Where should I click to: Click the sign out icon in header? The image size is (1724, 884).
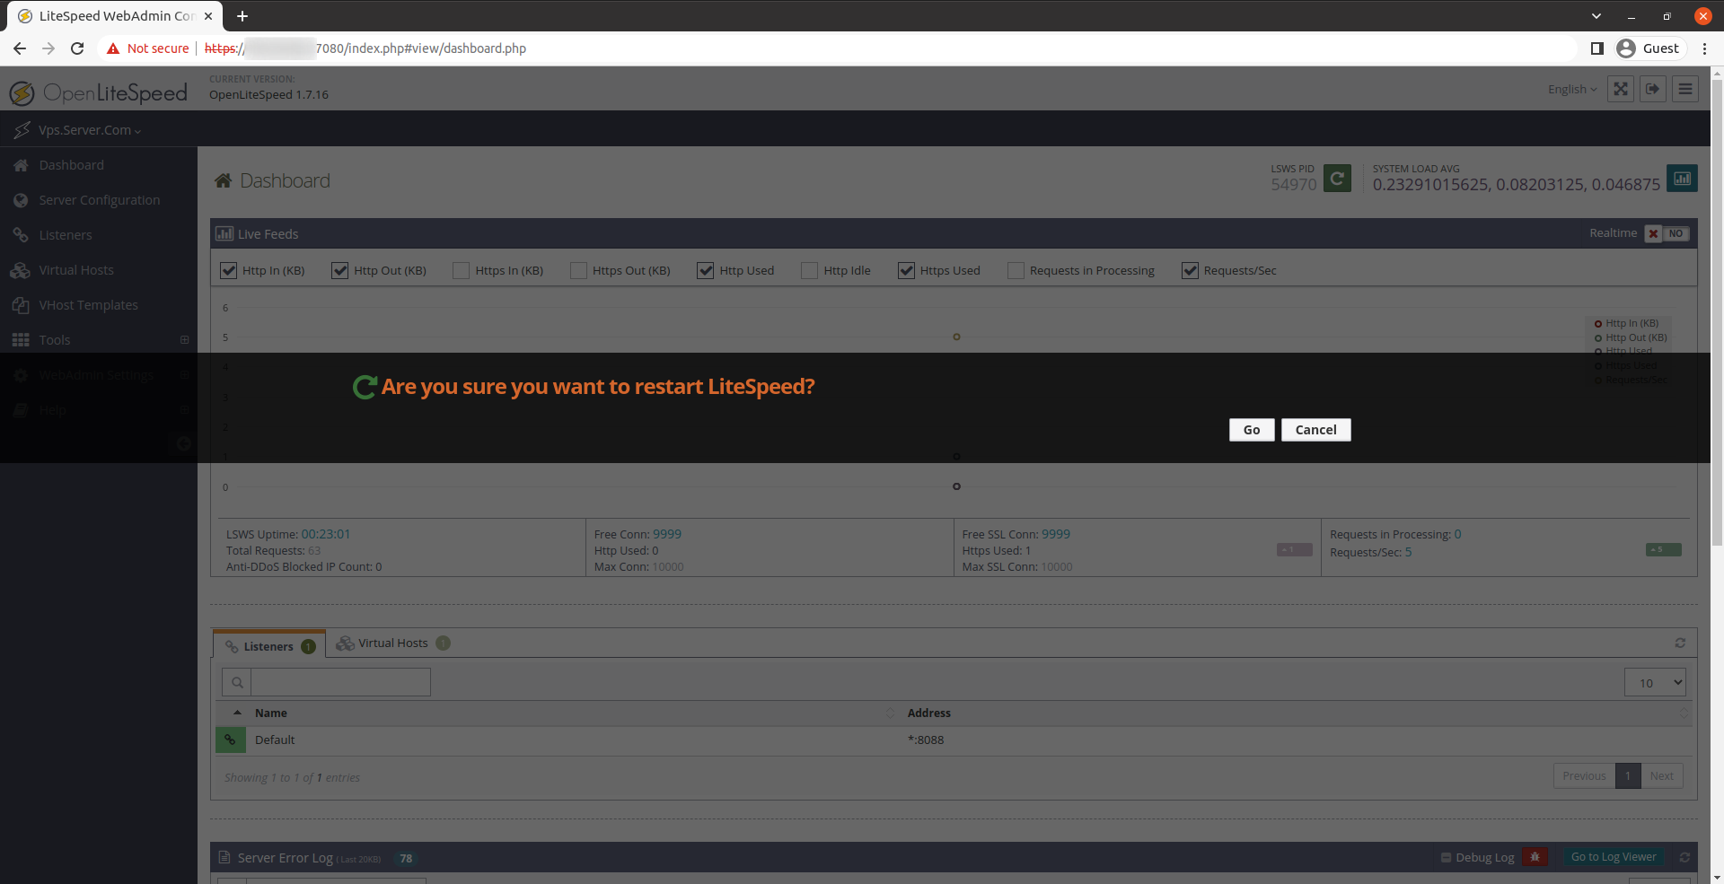1652,89
